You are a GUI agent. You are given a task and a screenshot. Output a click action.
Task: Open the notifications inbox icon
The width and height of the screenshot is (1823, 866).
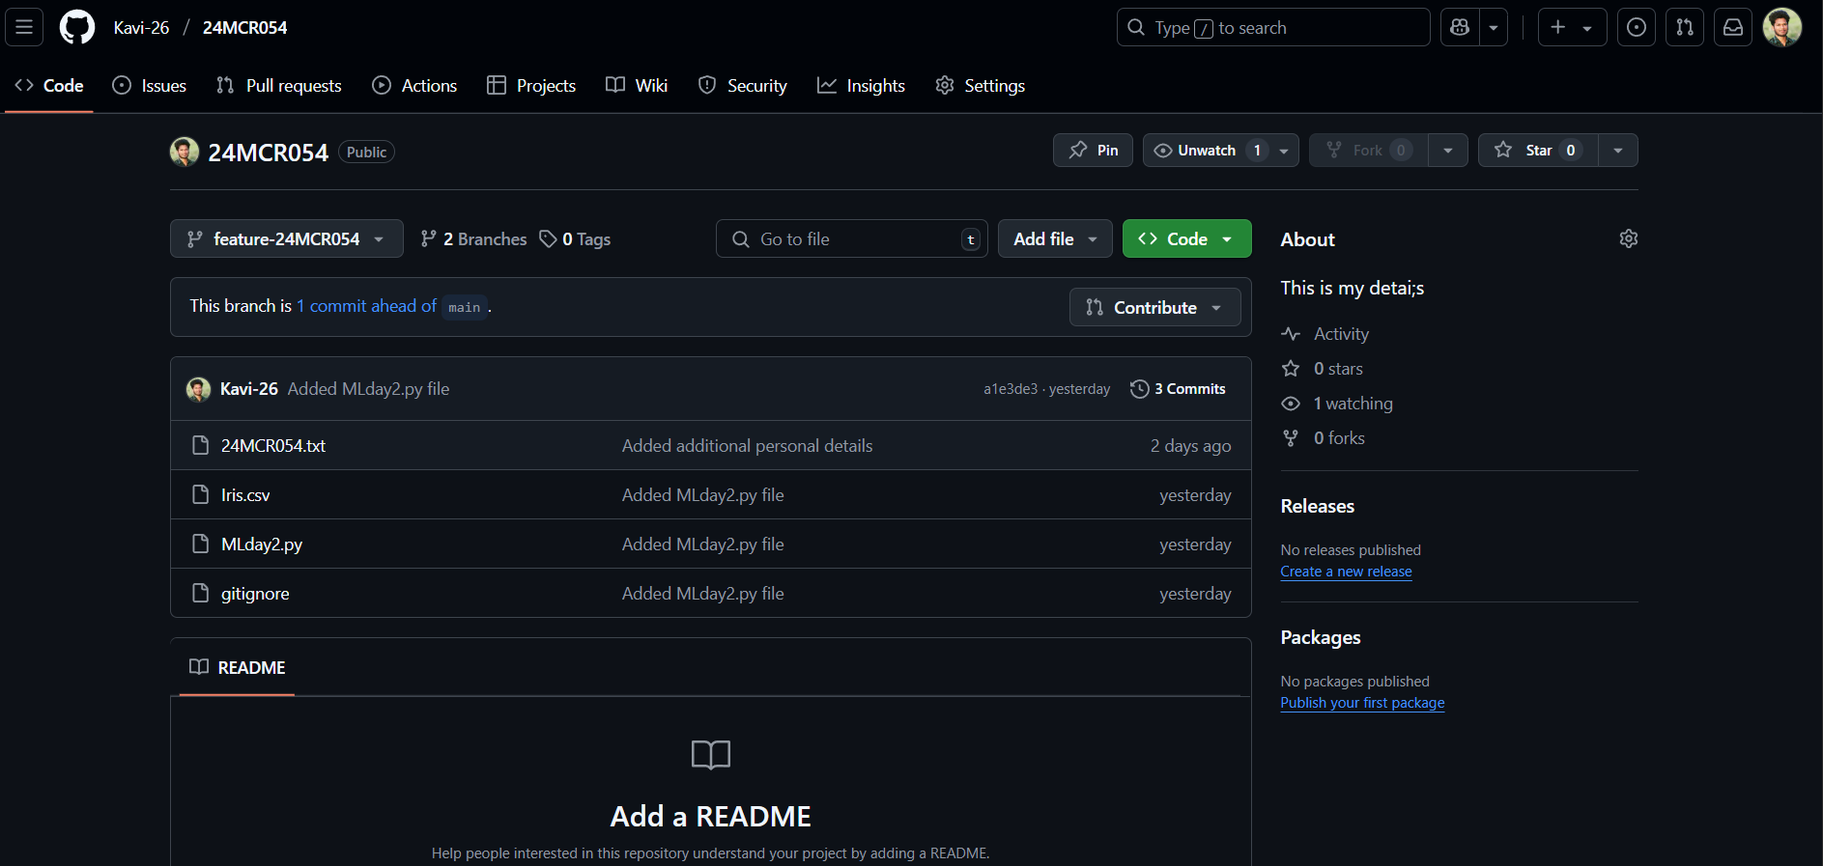pos(1733,27)
